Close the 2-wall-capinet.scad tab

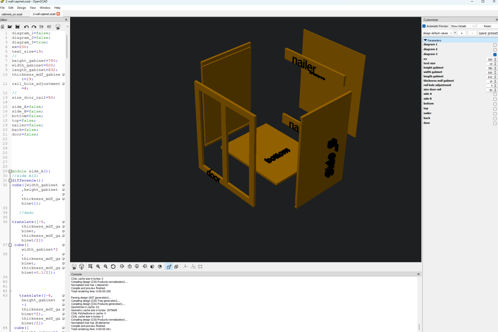(58, 14)
